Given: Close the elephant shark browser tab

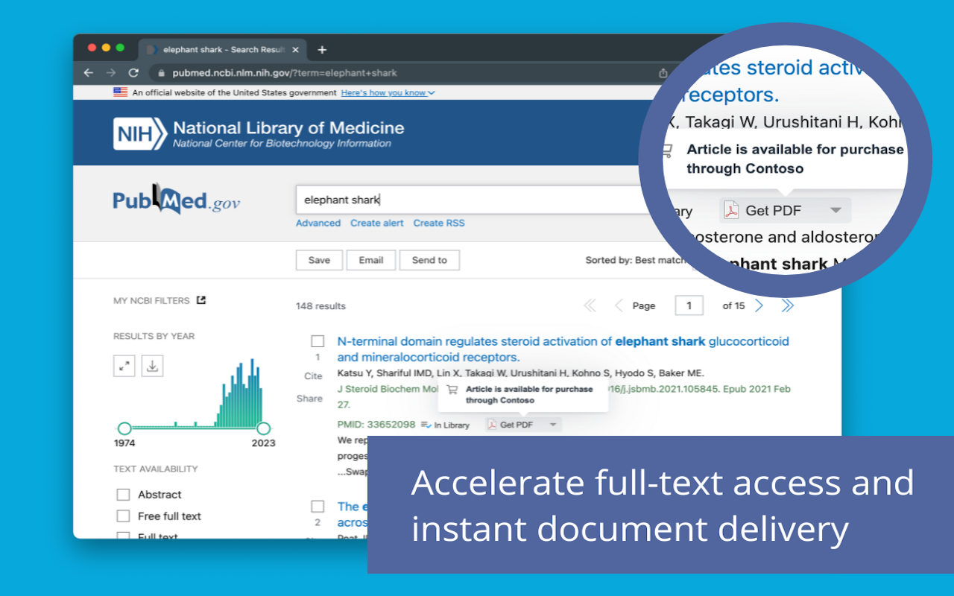Looking at the screenshot, I should [x=295, y=50].
